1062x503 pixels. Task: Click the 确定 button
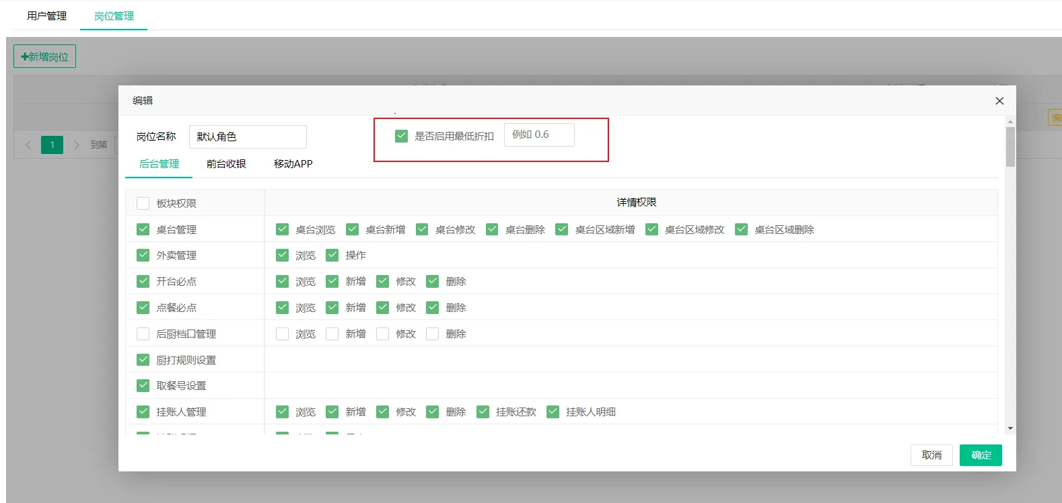(x=981, y=455)
